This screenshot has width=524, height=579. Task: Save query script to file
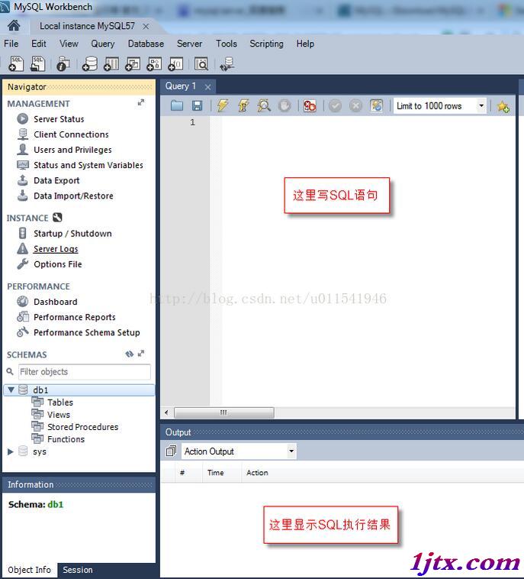coord(198,106)
